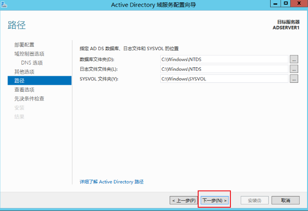Click the 路径 page heading
The width and height of the screenshot is (308, 211).
[17, 25]
